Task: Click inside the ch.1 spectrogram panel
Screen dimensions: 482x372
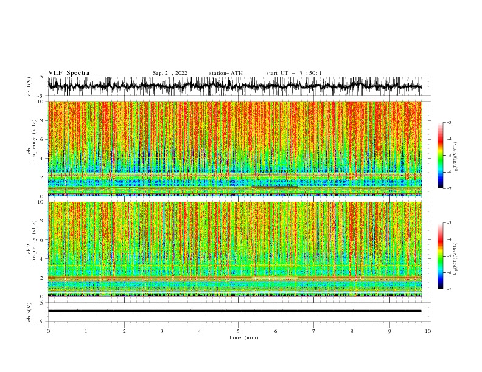Action: (234, 148)
